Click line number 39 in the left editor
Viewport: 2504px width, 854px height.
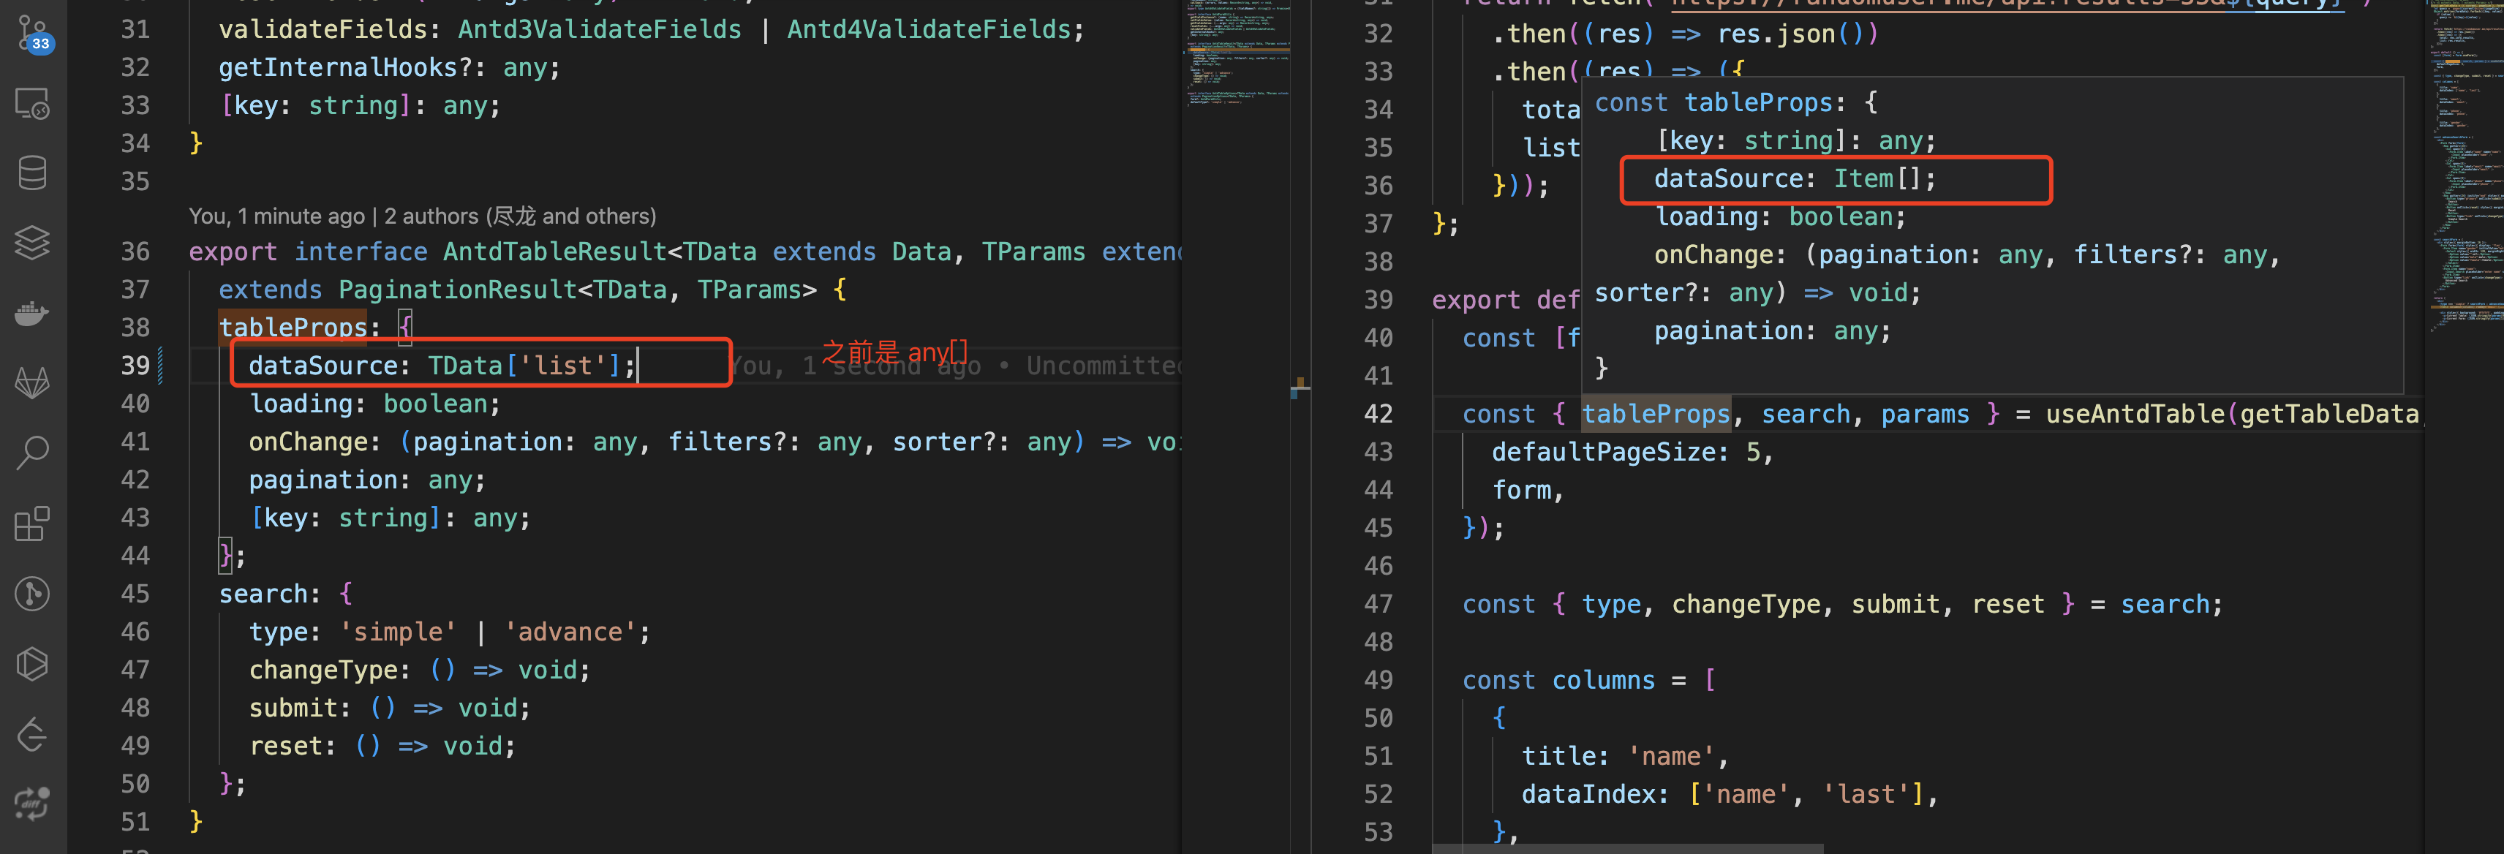(x=136, y=364)
